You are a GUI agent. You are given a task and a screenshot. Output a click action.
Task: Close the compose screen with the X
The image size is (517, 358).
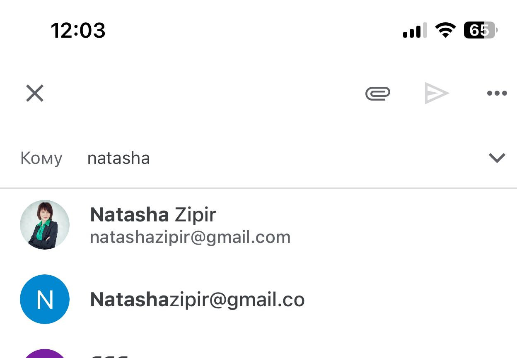point(35,93)
